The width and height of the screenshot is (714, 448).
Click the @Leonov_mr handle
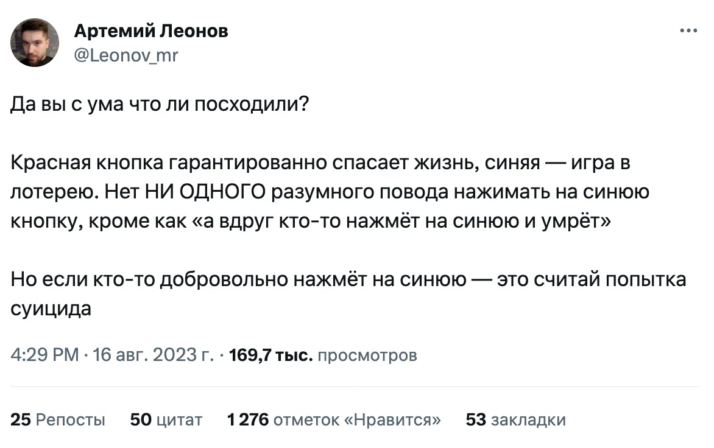126,56
